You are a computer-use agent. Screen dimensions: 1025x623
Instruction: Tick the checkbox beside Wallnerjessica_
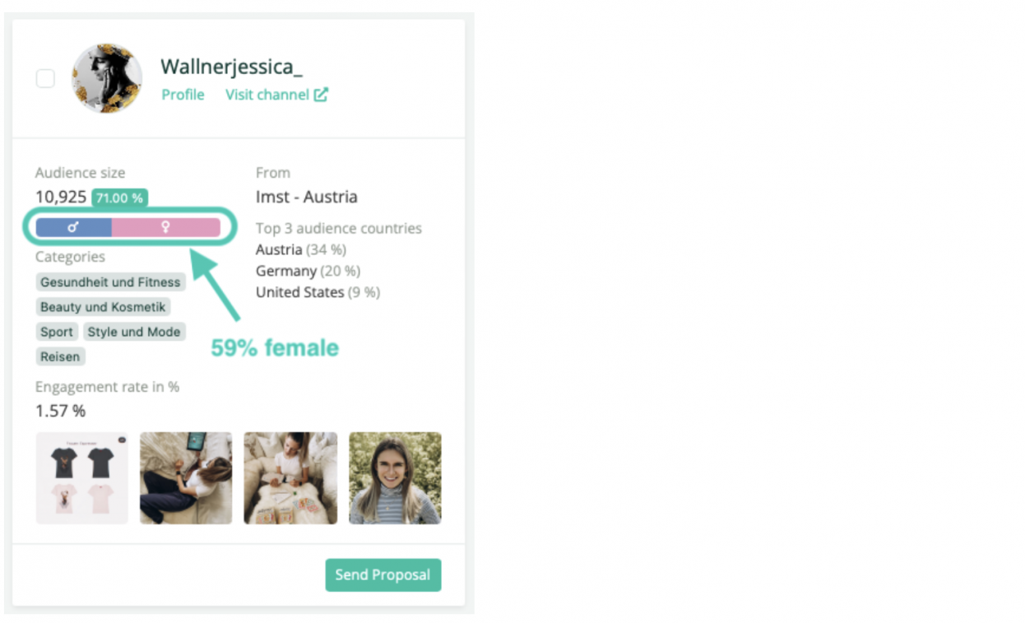coord(45,79)
